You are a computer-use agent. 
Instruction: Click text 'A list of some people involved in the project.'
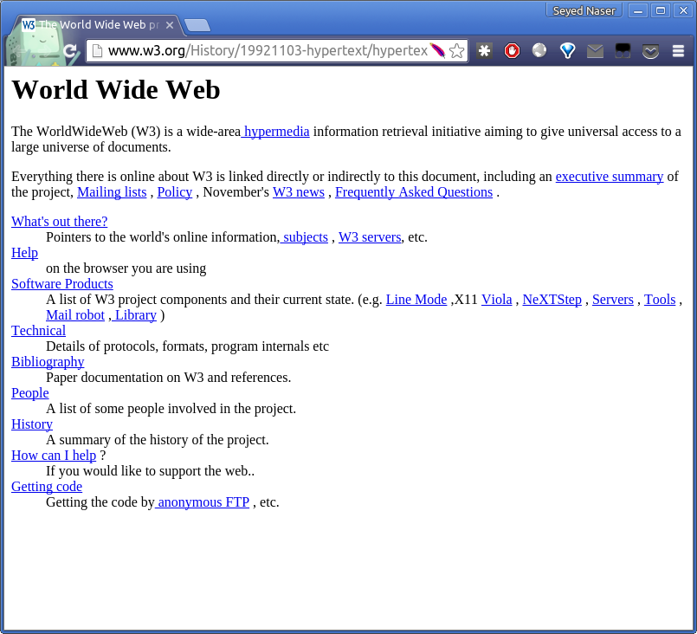pyautogui.click(x=171, y=409)
